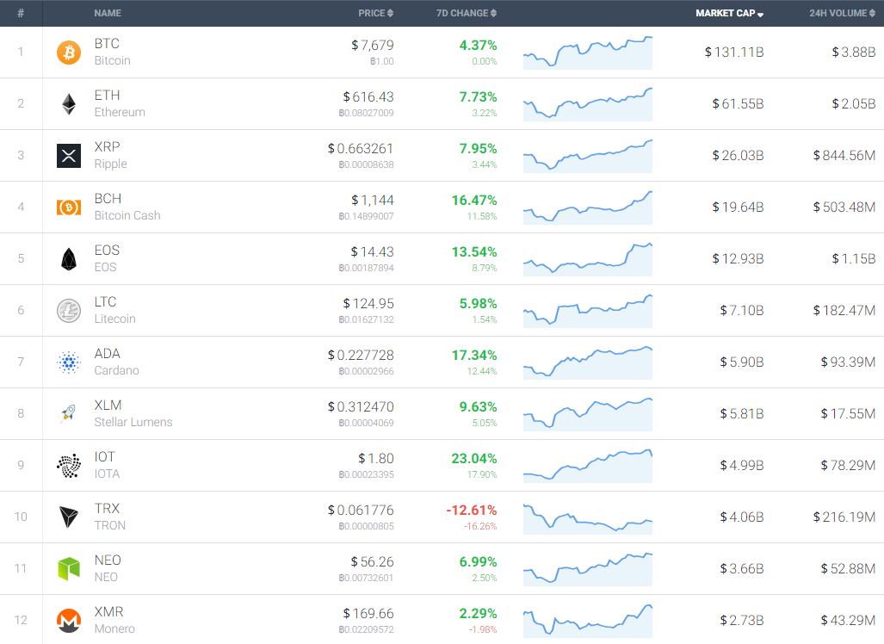
Task: Click the NEO row sparkline chart
Action: 587,569
